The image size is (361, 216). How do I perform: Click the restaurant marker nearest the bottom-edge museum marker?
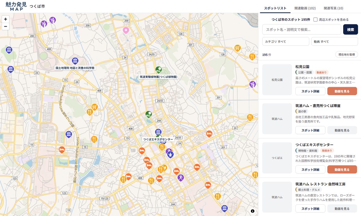click(218, 196)
